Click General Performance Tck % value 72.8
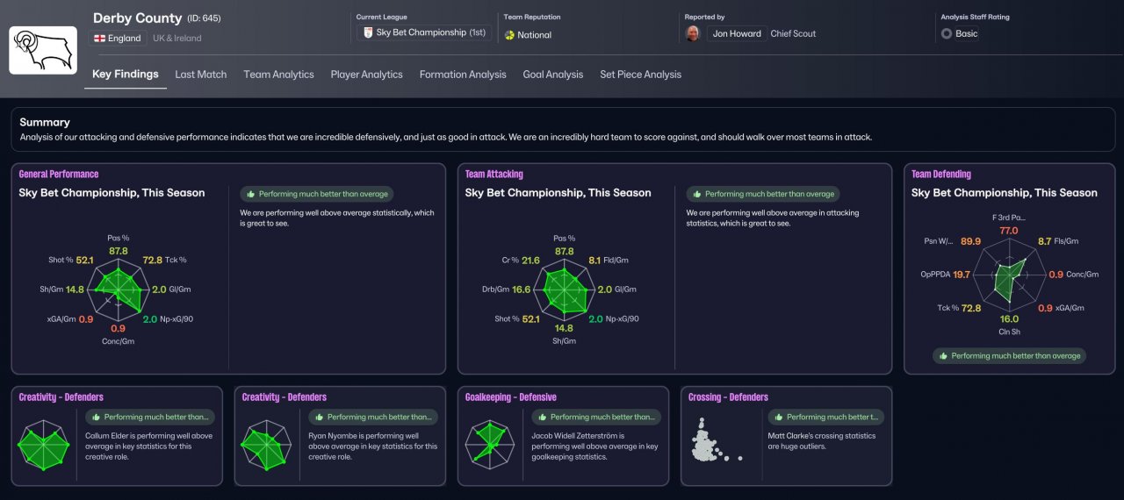 (x=153, y=261)
